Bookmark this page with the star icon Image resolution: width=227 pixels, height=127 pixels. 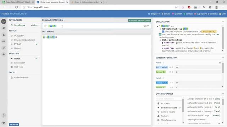click(x=176, y=7)
